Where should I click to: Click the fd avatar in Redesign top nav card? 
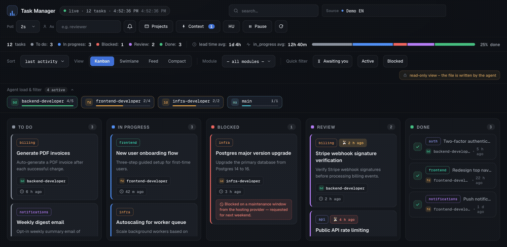pyautogui.click(x=428, y=181)
